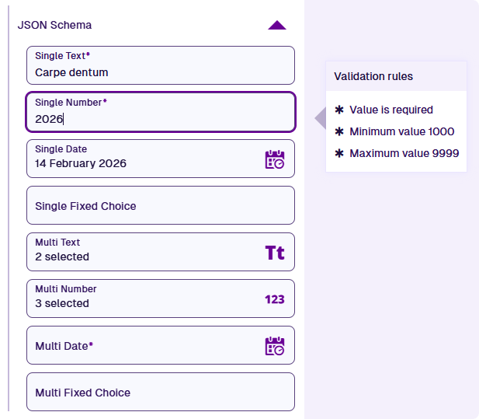Open calendar icon in Single Date field
The height and width of the screenshot is (419, 479).
pyautogui.click(x=275, y=159)
